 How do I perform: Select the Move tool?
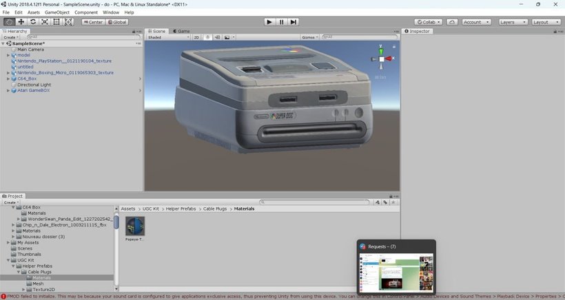pos(21,22)
